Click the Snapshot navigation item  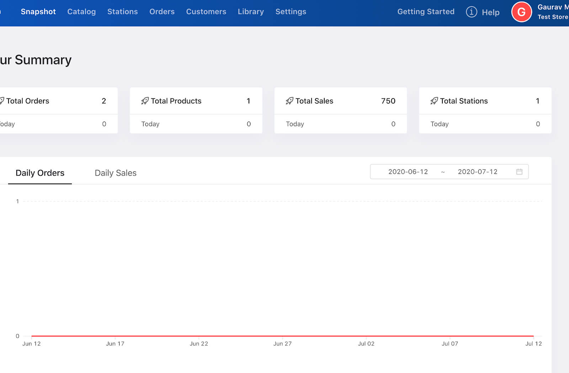tap(38, 12)
